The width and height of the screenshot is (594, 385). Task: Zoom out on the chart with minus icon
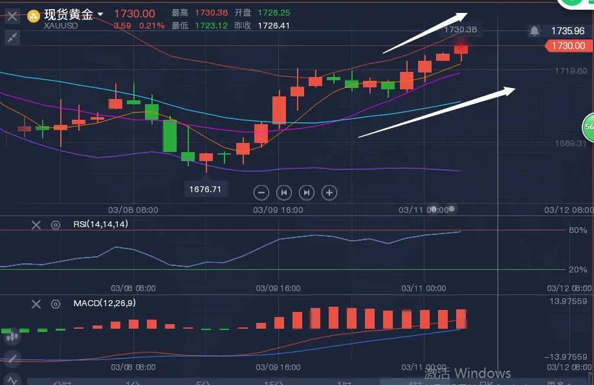[x=261, y=192]
